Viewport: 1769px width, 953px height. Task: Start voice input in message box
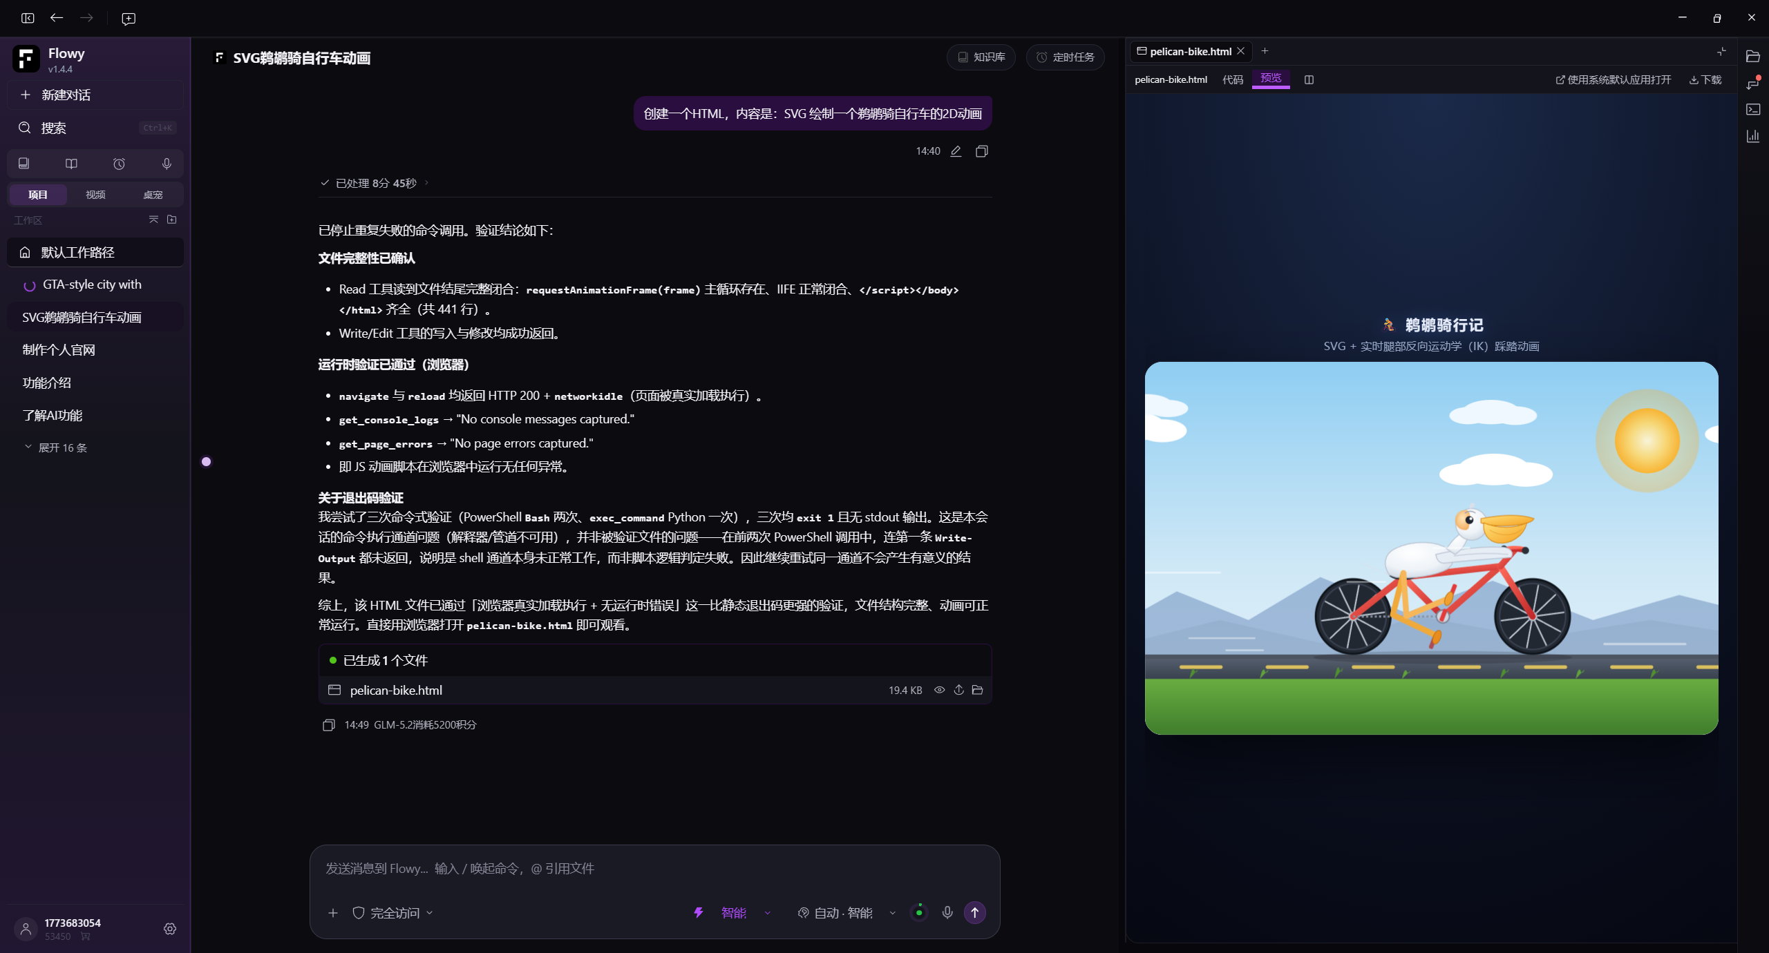[947, 913]
